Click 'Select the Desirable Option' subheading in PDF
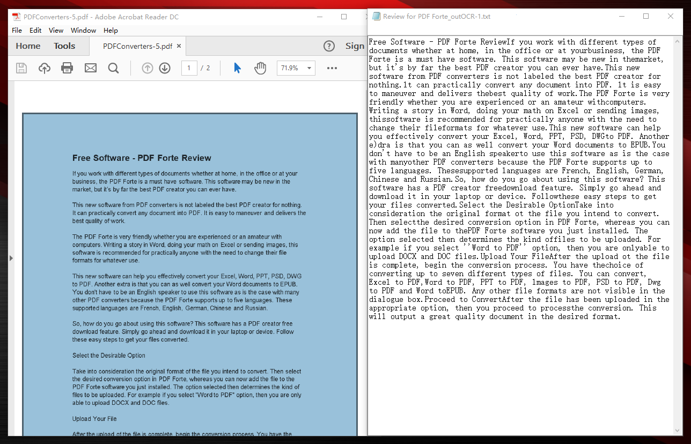The width and height of the screenshot is (691, 444). [x=109, y=356]
